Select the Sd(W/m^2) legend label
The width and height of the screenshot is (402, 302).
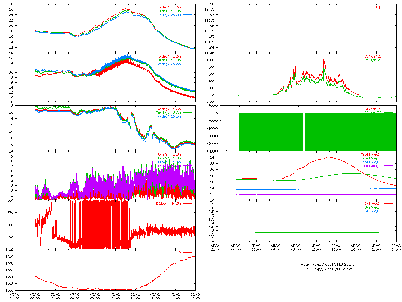(x=373, y=56)
